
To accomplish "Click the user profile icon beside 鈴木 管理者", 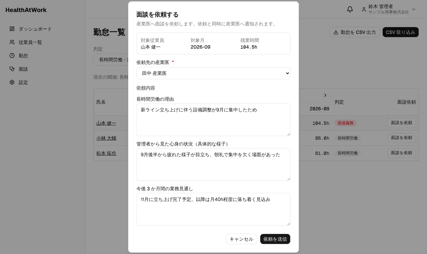I will (364, 9).
